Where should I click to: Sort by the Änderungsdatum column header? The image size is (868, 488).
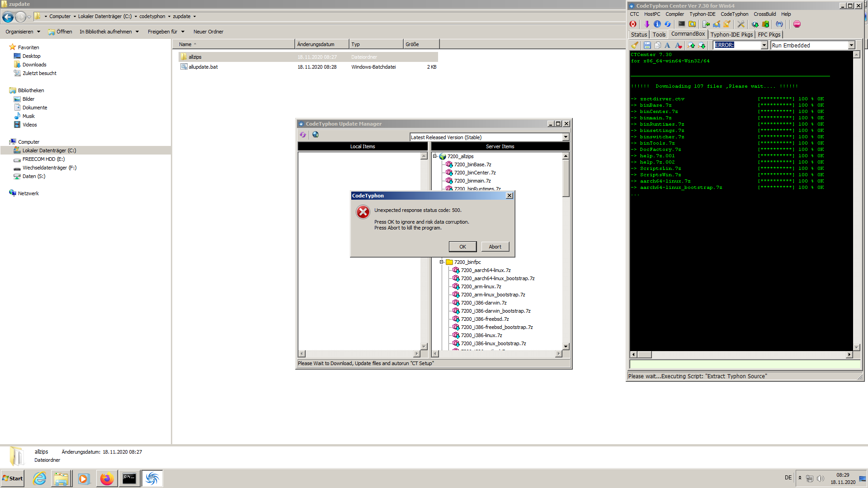point(322,44)
